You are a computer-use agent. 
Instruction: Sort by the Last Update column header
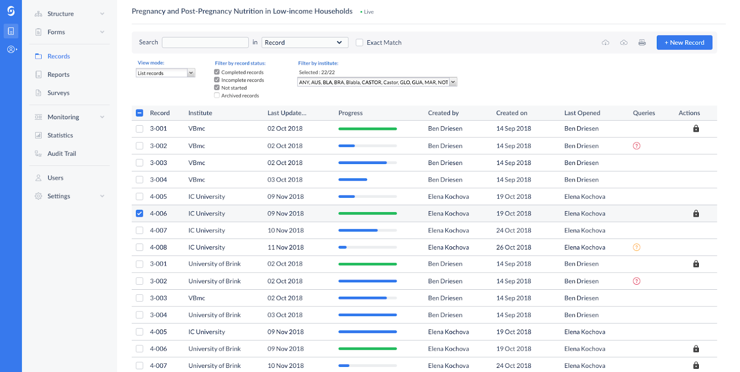point(287,113)
